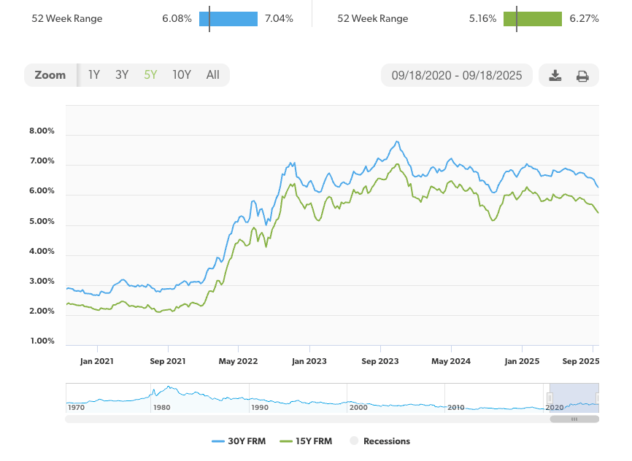Click the green 15Y FRM legend line icon
Viewport: 632px width, 461px height.
point(284,441)
